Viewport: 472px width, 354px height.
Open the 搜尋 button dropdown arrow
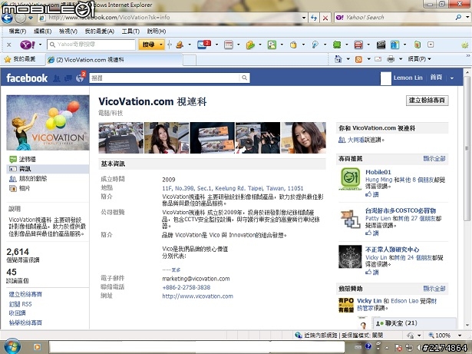pos(160,45)
